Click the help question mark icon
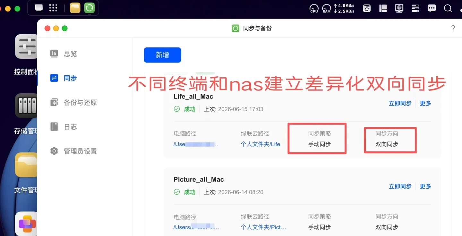This screenshot has height=236, width=462. [453, 28]
